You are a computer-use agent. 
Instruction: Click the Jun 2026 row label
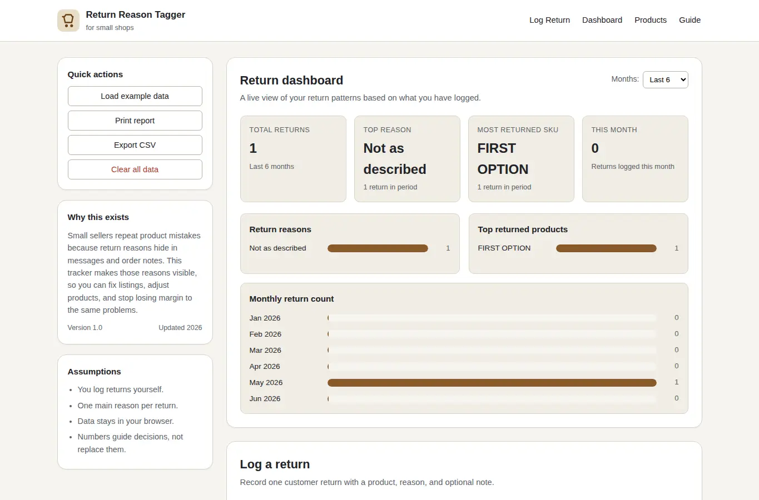(265, 399)
